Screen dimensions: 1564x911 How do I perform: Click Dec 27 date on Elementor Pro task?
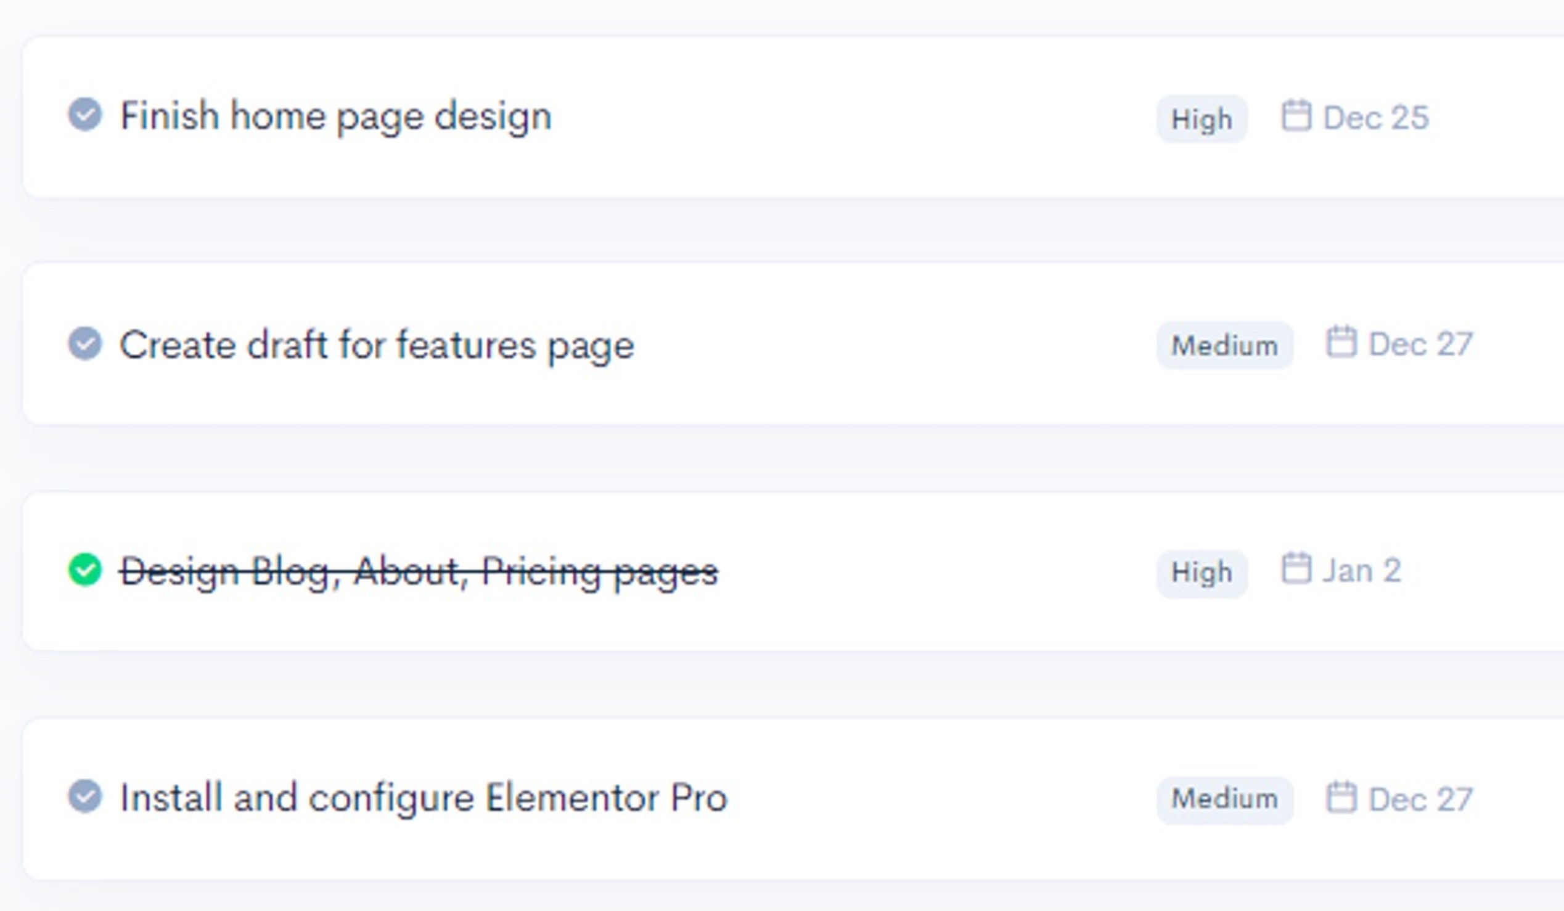coord(1420,799)
